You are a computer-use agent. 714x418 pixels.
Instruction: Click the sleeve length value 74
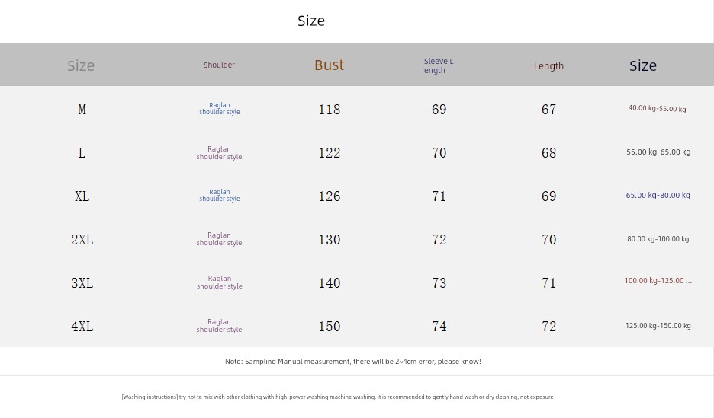(439, 327)
